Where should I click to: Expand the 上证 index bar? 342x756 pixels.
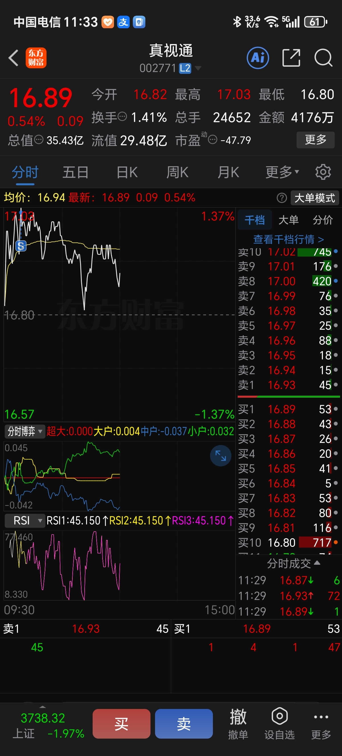pyautogui.click(x=42, y=707)
